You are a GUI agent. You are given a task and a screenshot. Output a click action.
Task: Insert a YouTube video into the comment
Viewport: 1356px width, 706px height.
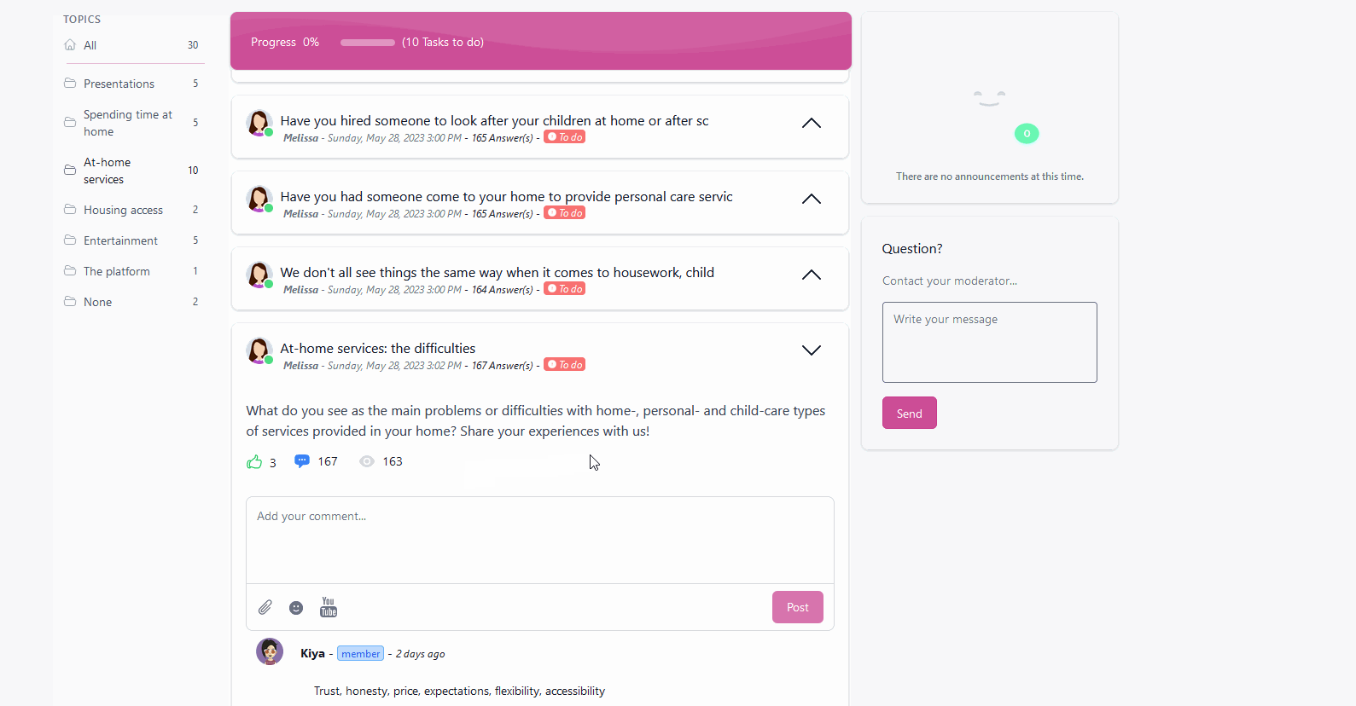pos(328,606)
